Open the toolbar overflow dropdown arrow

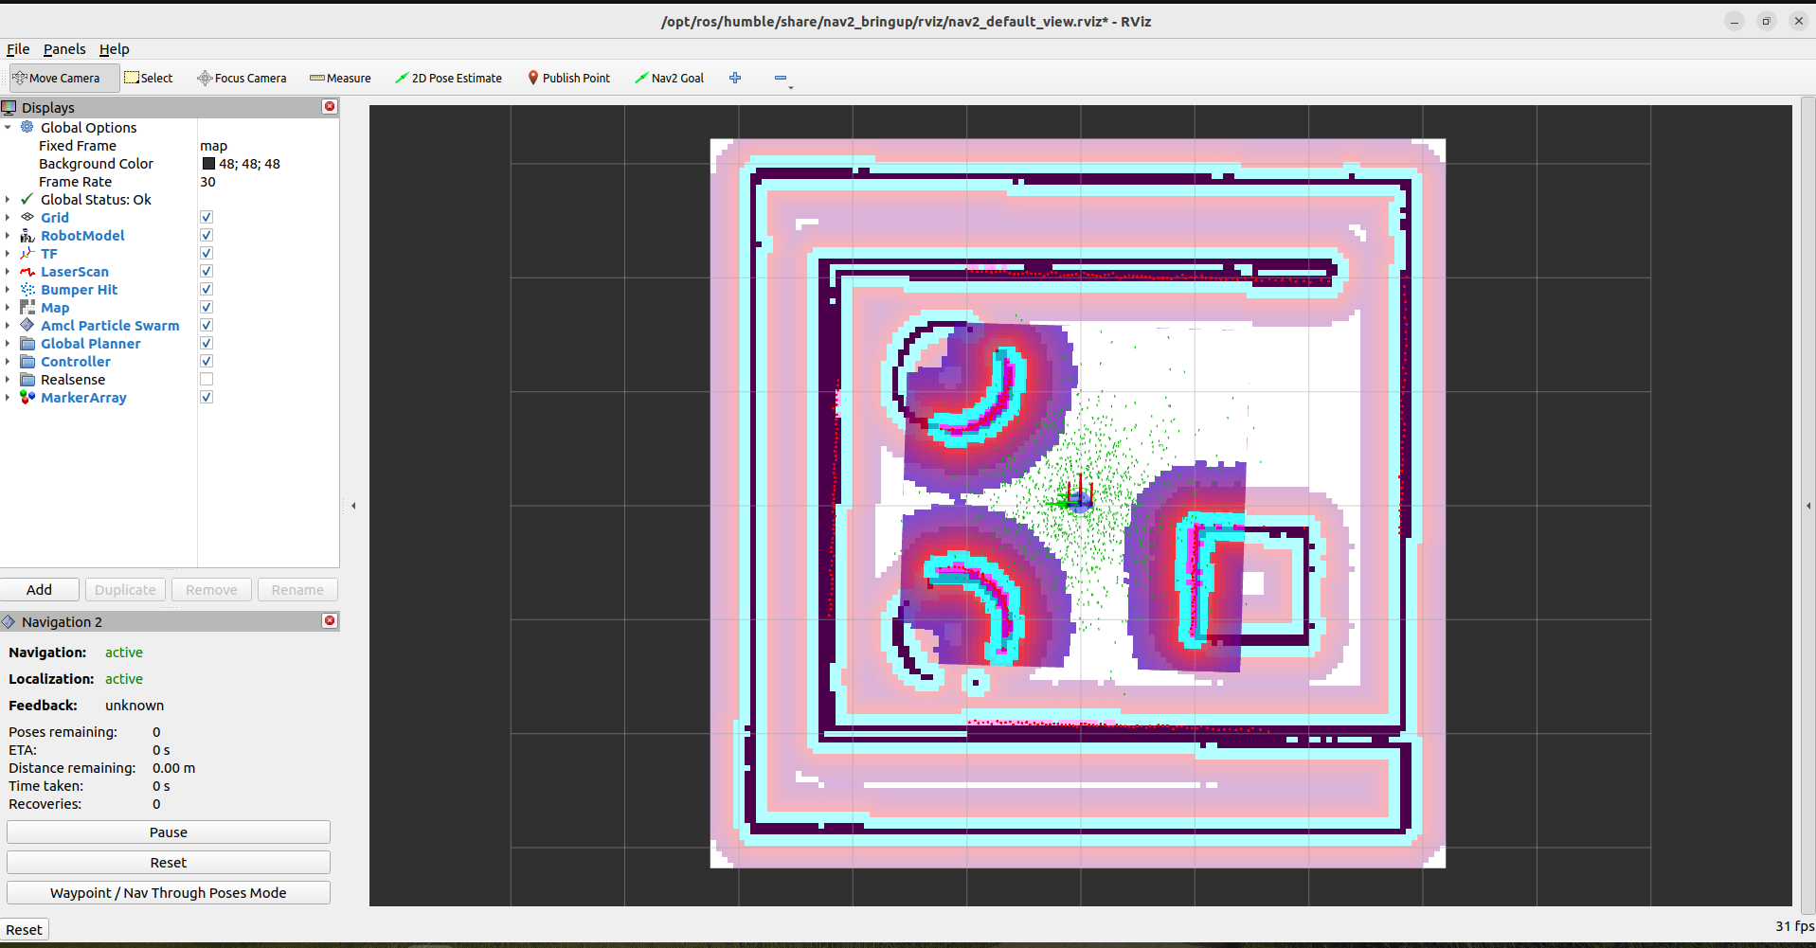click(x=791, y=87)
